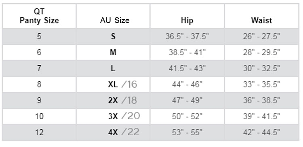Click waist range 30" - 32.5"
The height and width of the screenshot is (147, 303).
click(x=262, y=68)
